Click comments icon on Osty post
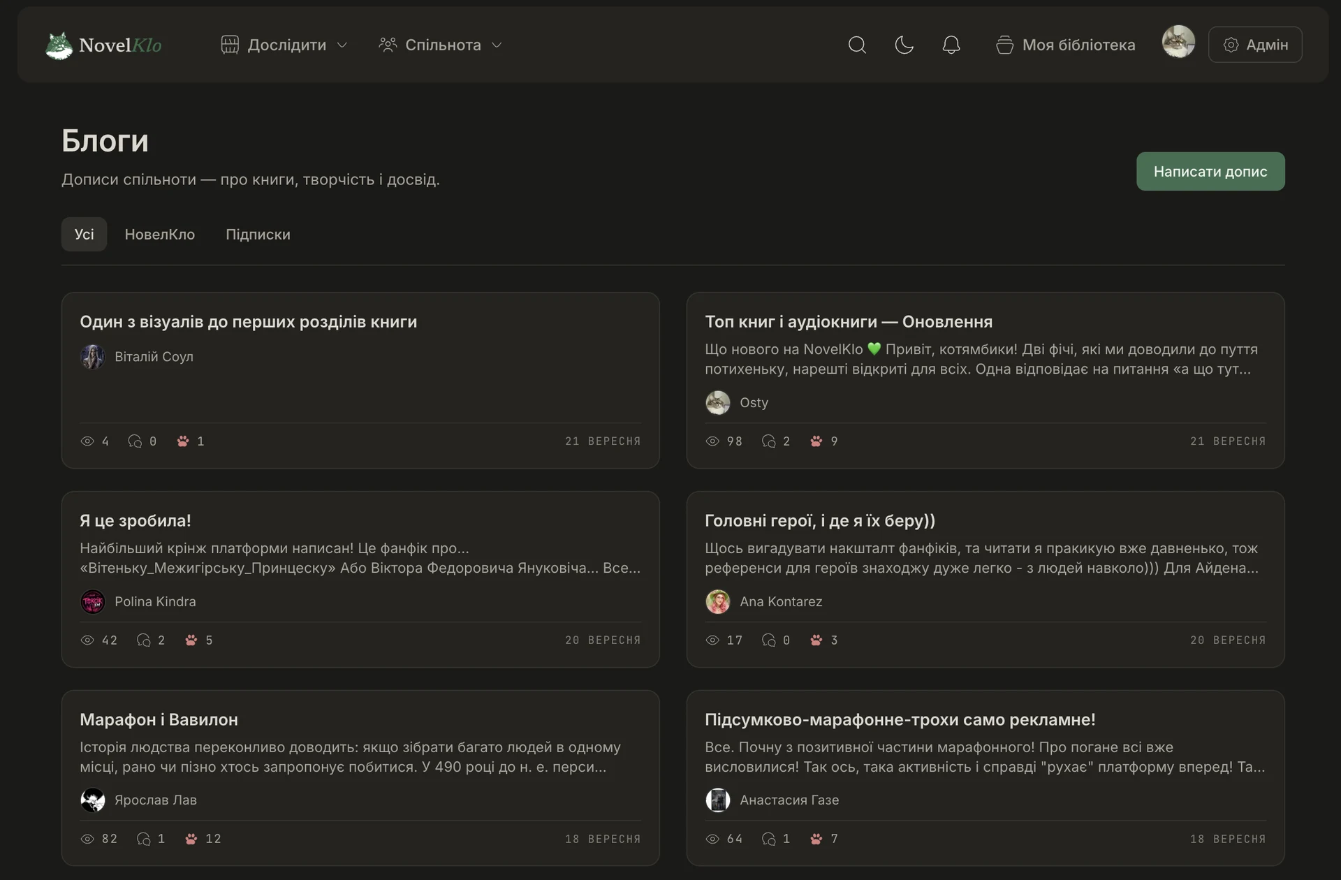This screenshot has width=1341, height=880. [768, 441]
